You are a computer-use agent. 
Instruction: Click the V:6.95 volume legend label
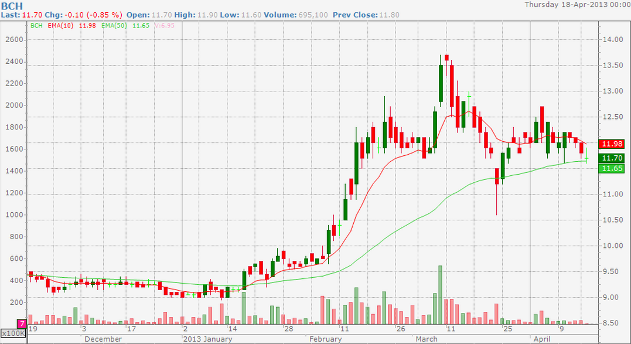point(165,25)
